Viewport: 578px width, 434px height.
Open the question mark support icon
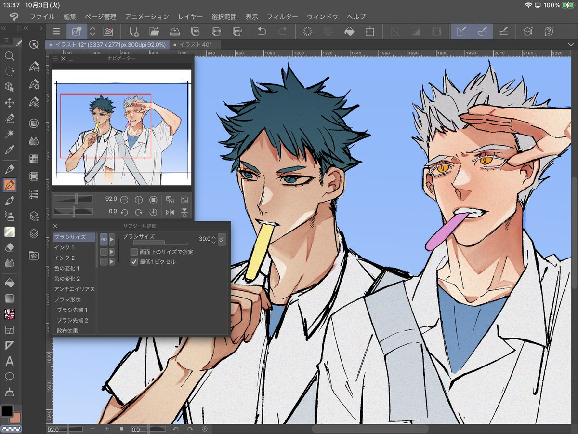(548, 31)
